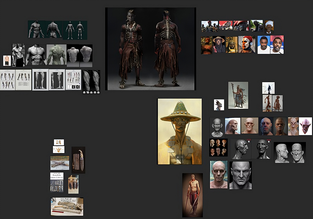Click the knife with wooden sheath image
Screen dimensions: 313x219
click(79, 160)
